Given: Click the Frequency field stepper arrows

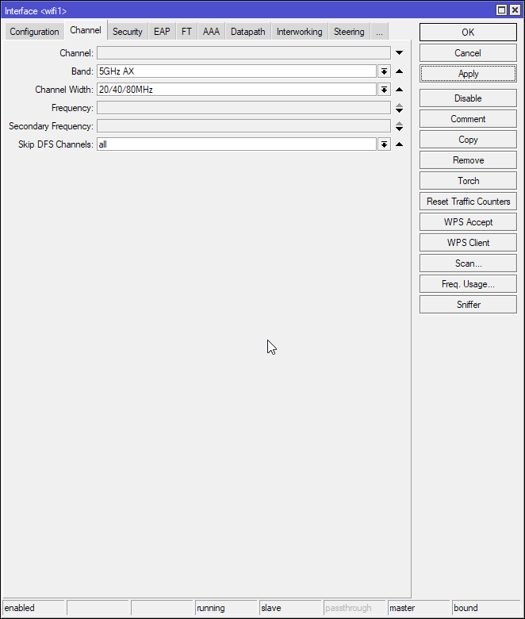Looking at the screenshot, I should [399, 108].
